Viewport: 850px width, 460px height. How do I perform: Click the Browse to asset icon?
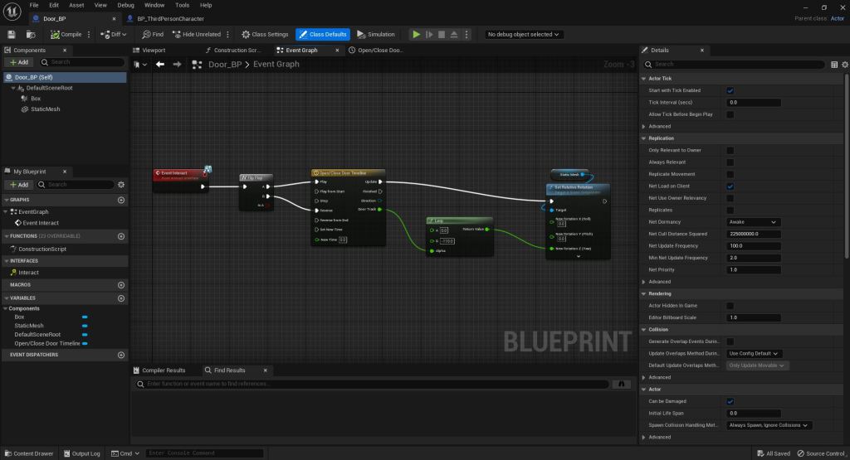click(31, 34)
